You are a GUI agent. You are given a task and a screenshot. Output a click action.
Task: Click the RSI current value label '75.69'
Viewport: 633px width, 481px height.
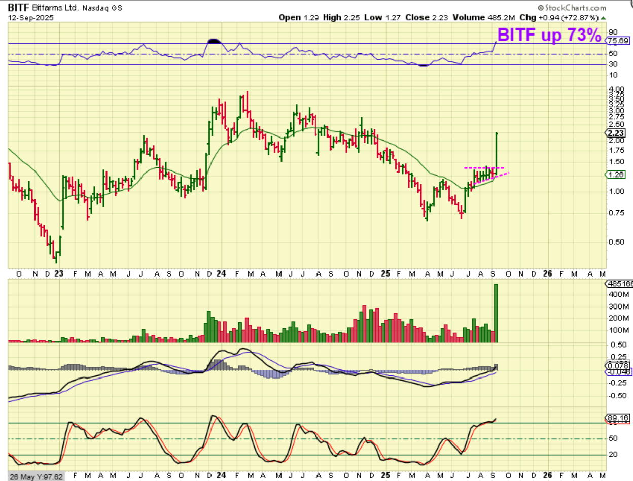point(618,41)
